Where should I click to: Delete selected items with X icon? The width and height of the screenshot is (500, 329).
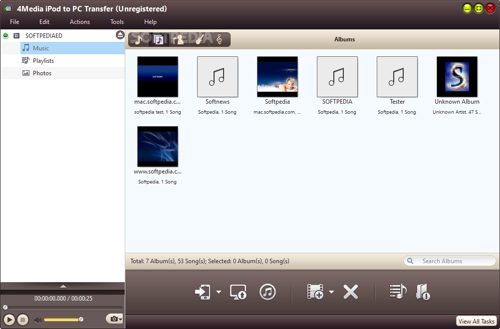pos(351,292)
